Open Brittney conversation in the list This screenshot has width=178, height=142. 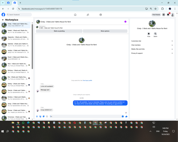coord(16,71)
